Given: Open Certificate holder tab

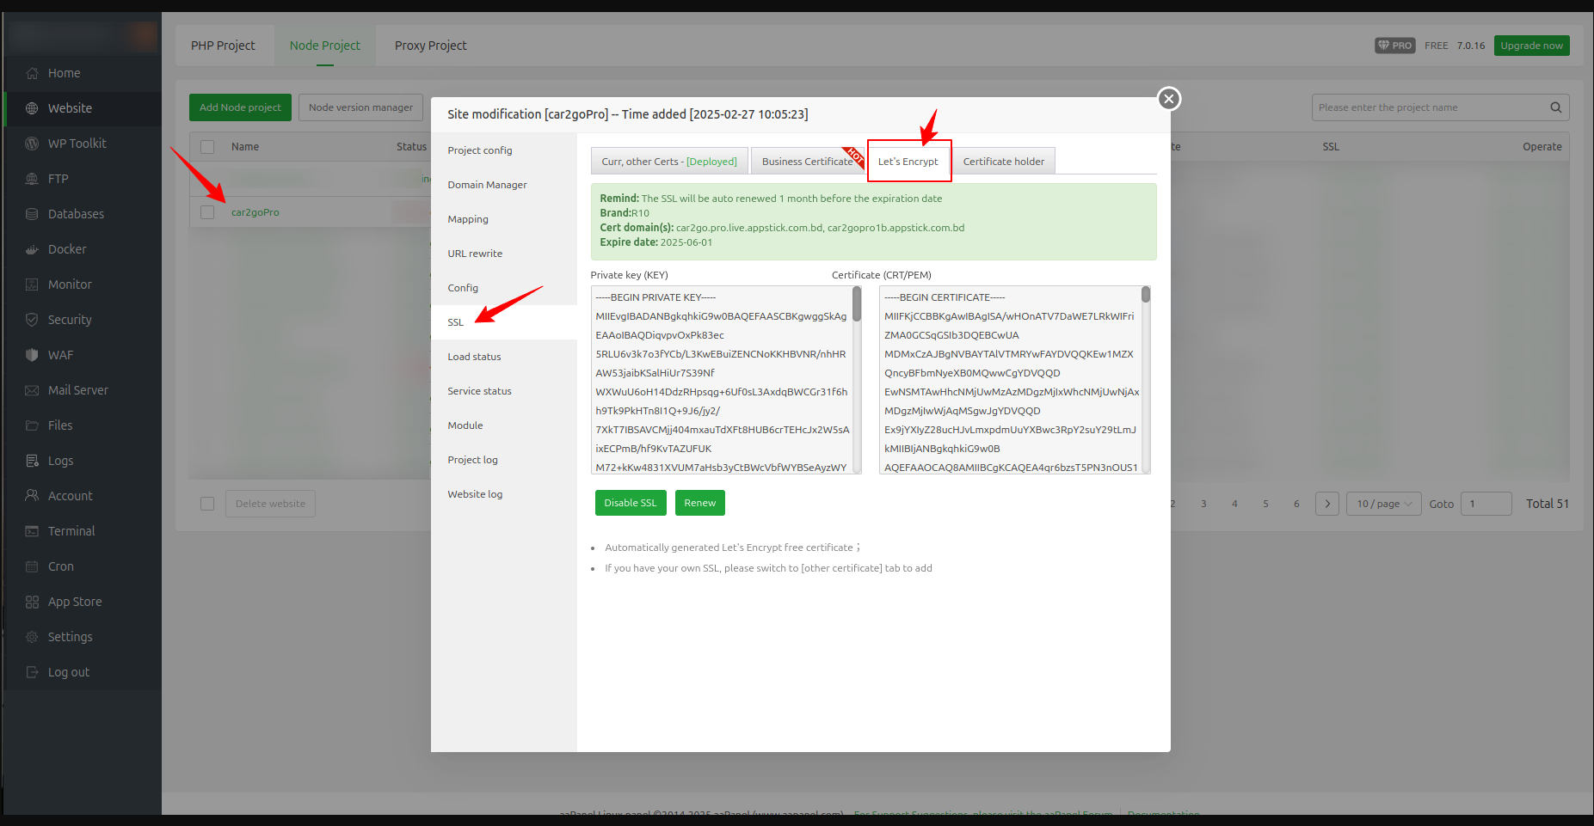Looking at the screenshot, I should 1004,162.
